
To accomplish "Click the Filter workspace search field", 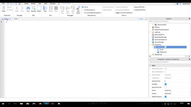I will [170, 21].
